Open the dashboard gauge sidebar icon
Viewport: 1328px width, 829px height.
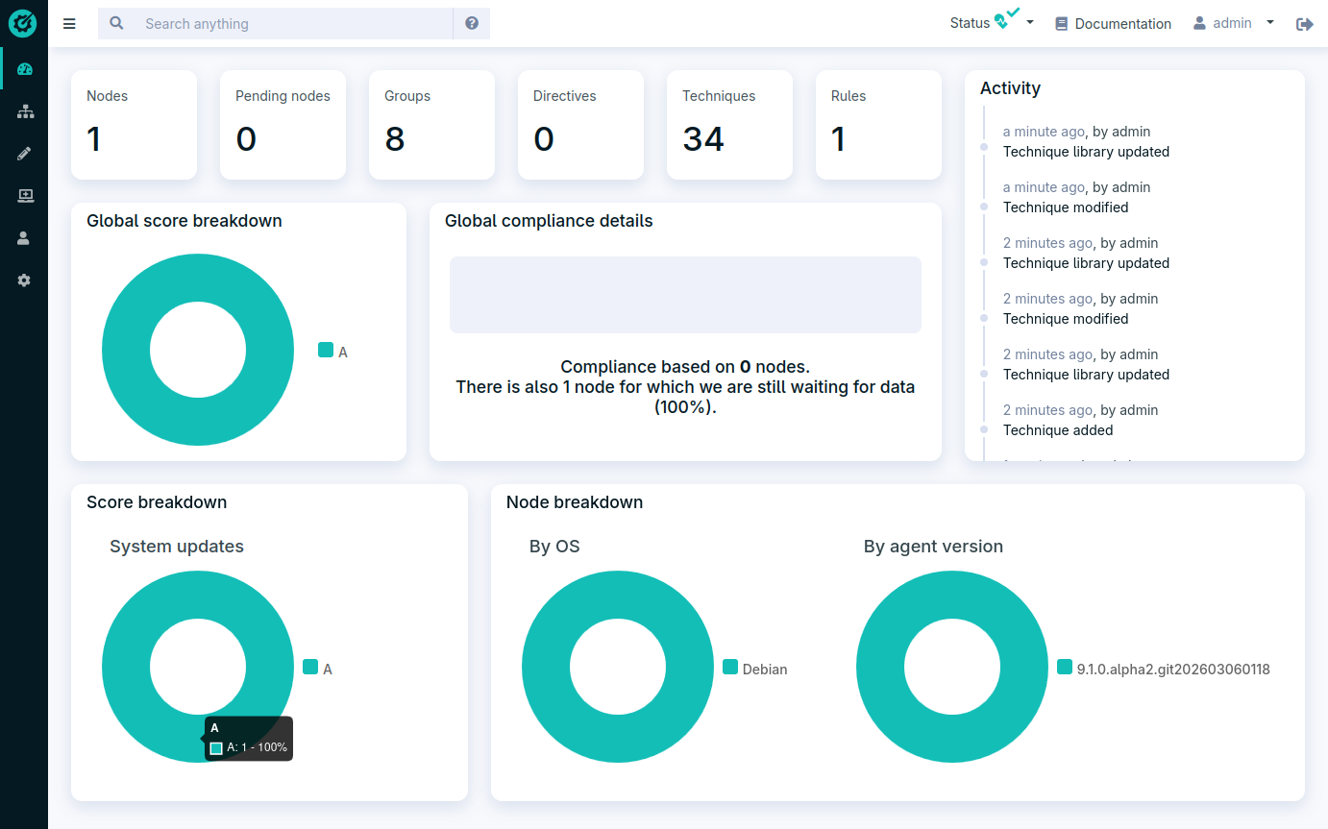[25, 69]
